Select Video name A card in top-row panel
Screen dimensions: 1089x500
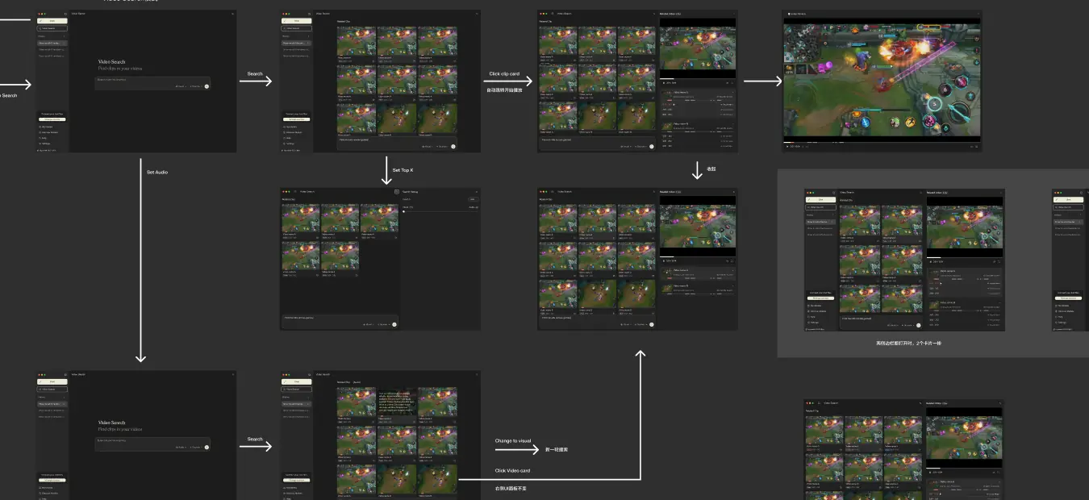point(699,103)
